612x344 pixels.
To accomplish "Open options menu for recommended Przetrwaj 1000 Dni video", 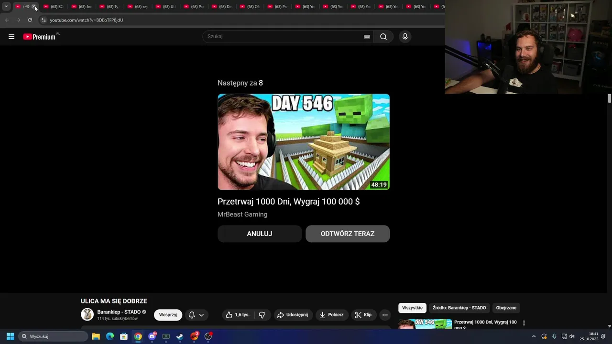I will click(524, 323).
